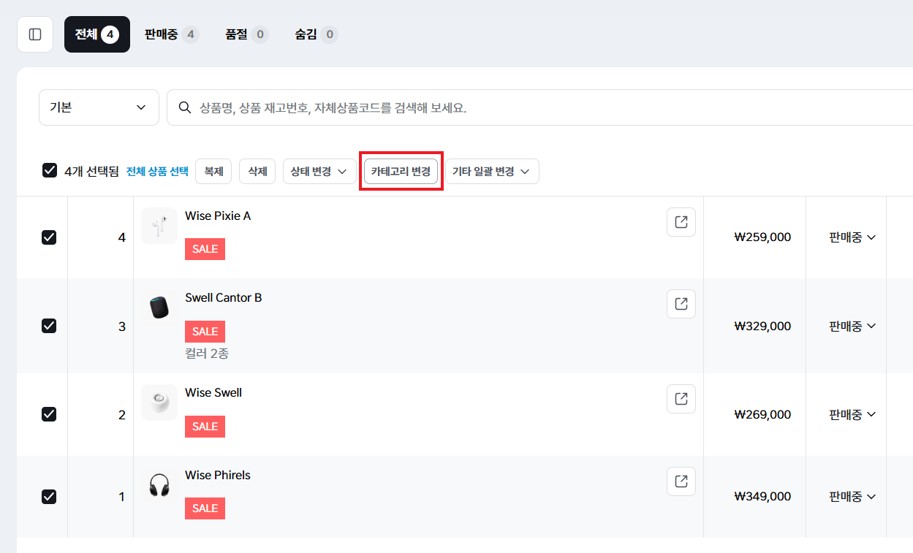This screenshot has height=553, width=913.
Task: Switch to the 전체 tab
Action: click(97, 34)
